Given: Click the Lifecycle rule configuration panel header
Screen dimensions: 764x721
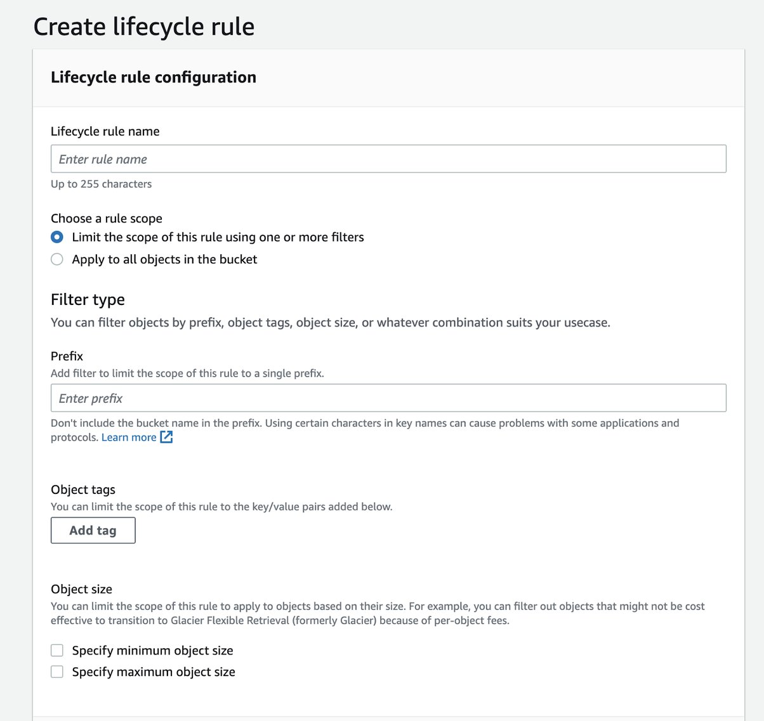Looking at the screenshot, I should point(154,77).
